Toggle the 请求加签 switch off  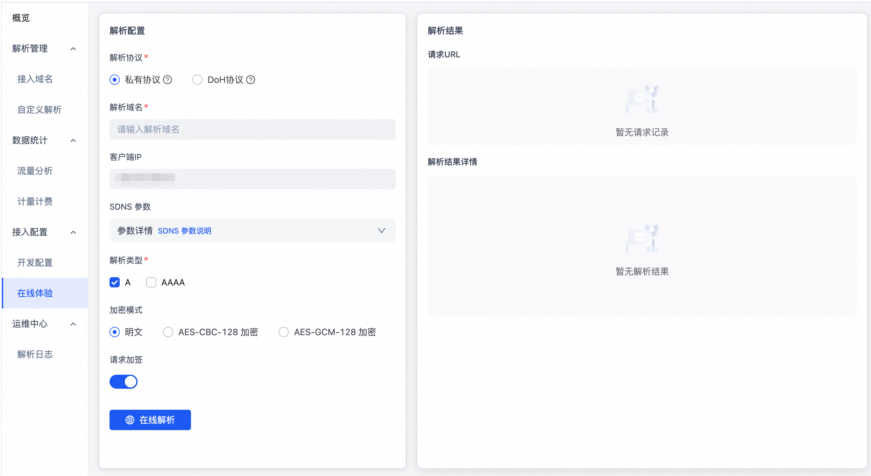tap(124, 382)
